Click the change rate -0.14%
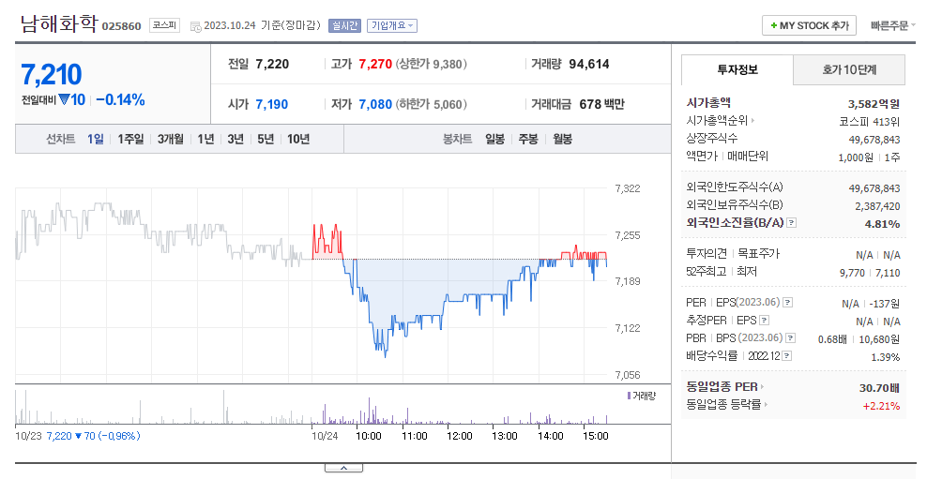This screenshot has width=927, height=479. [121, 99]
